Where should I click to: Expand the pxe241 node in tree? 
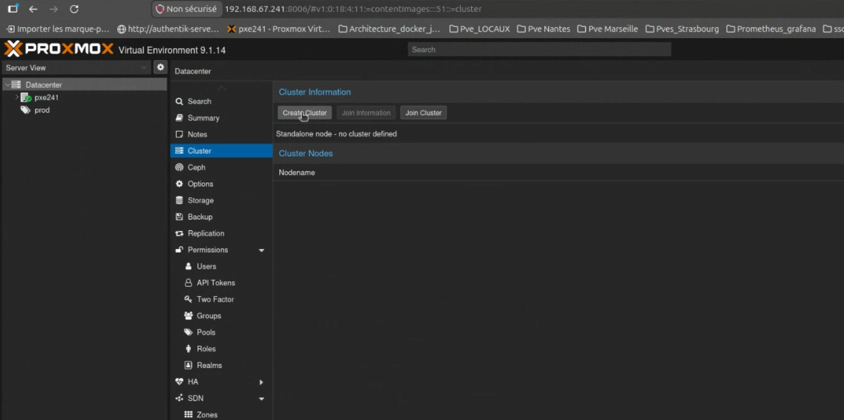pos(17,97)
